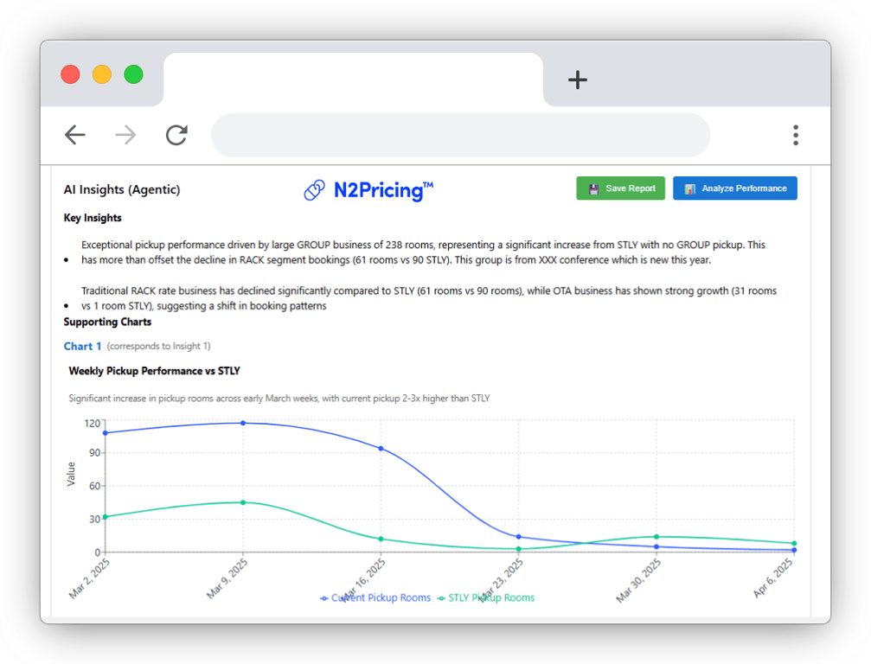Click the Chart 1 link
871x664 pixels.
coord(82,346)
